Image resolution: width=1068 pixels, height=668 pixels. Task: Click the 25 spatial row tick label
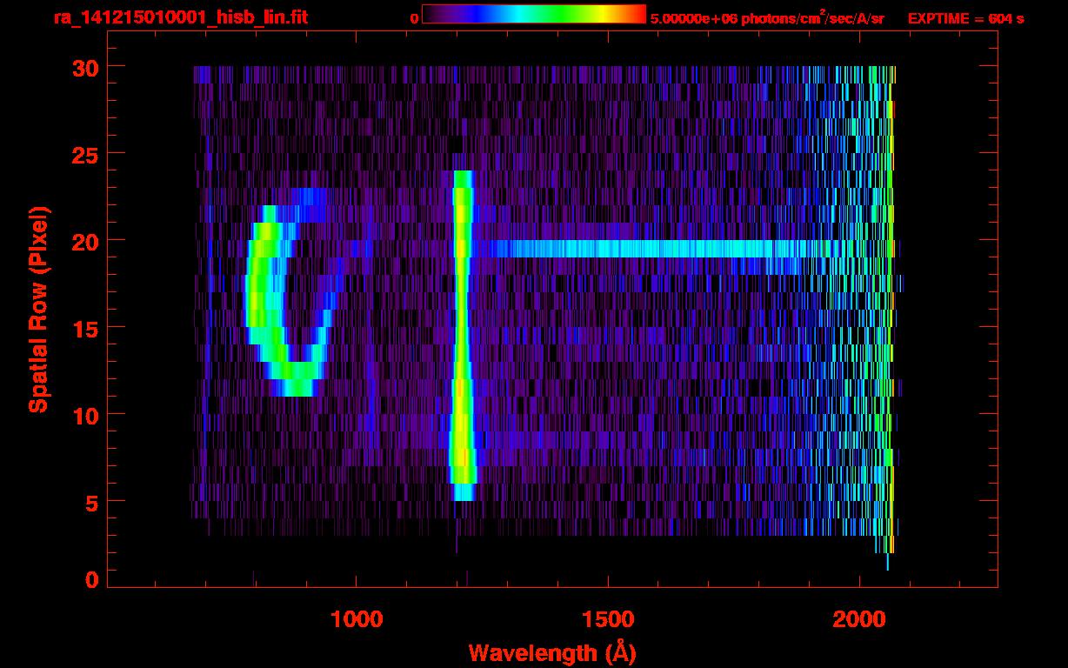coord(85,154)
